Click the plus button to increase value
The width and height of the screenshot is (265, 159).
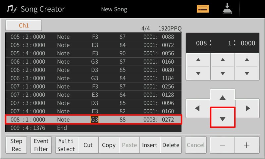pyautogui.click(x=246, y=145)
